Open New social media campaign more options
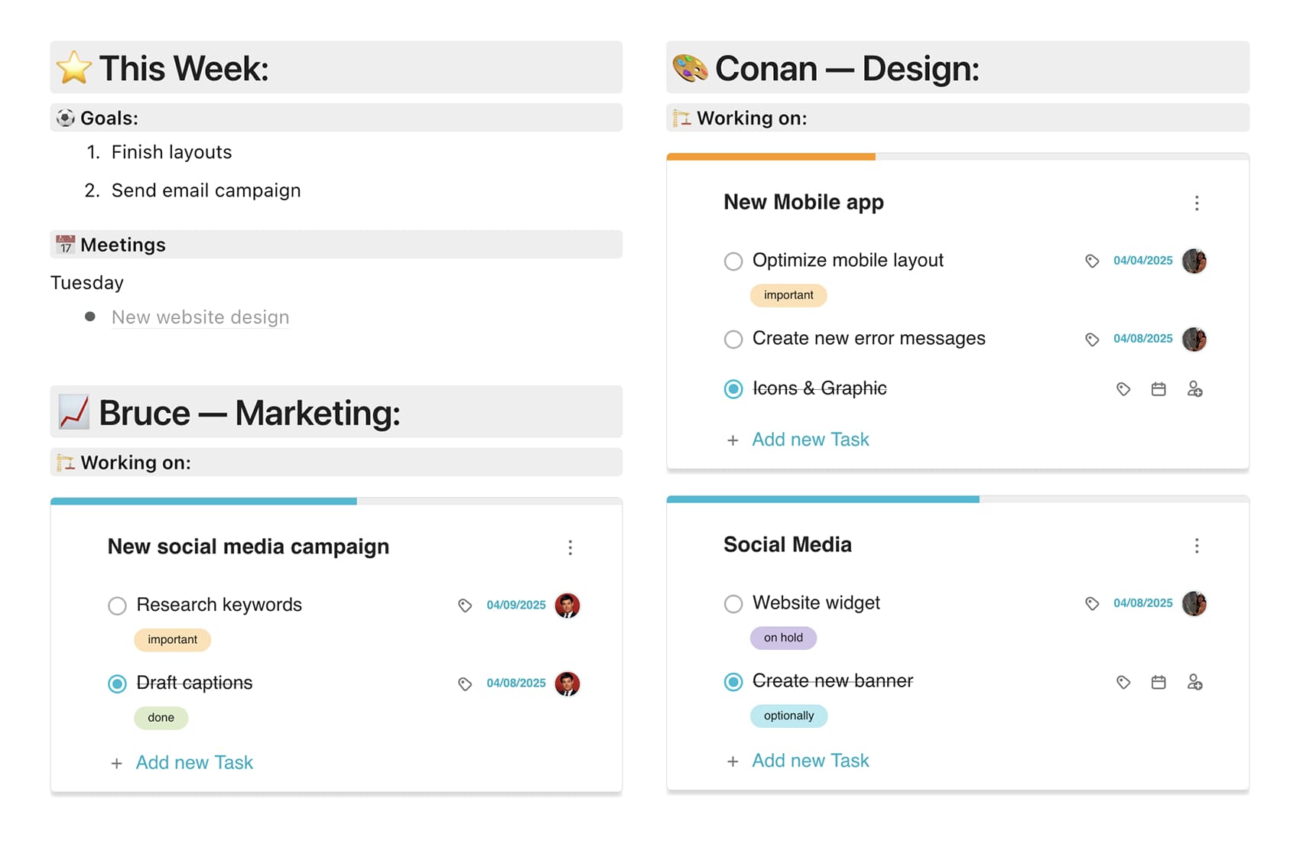Image resolution: width=1300 pixels, height=841 pixels. 570,547
